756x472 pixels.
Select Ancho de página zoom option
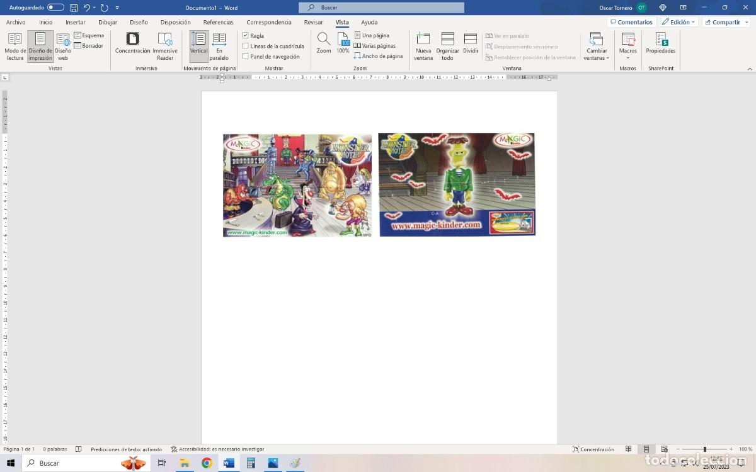pos(378,56)
